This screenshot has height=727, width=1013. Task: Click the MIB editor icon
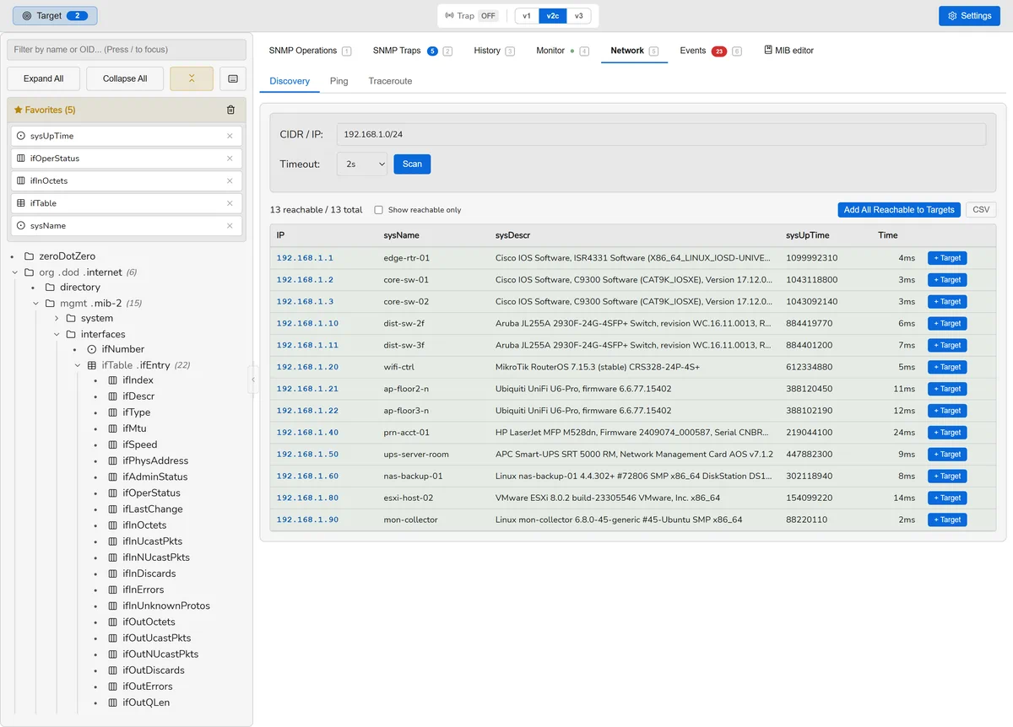click(x=768, y=50)
